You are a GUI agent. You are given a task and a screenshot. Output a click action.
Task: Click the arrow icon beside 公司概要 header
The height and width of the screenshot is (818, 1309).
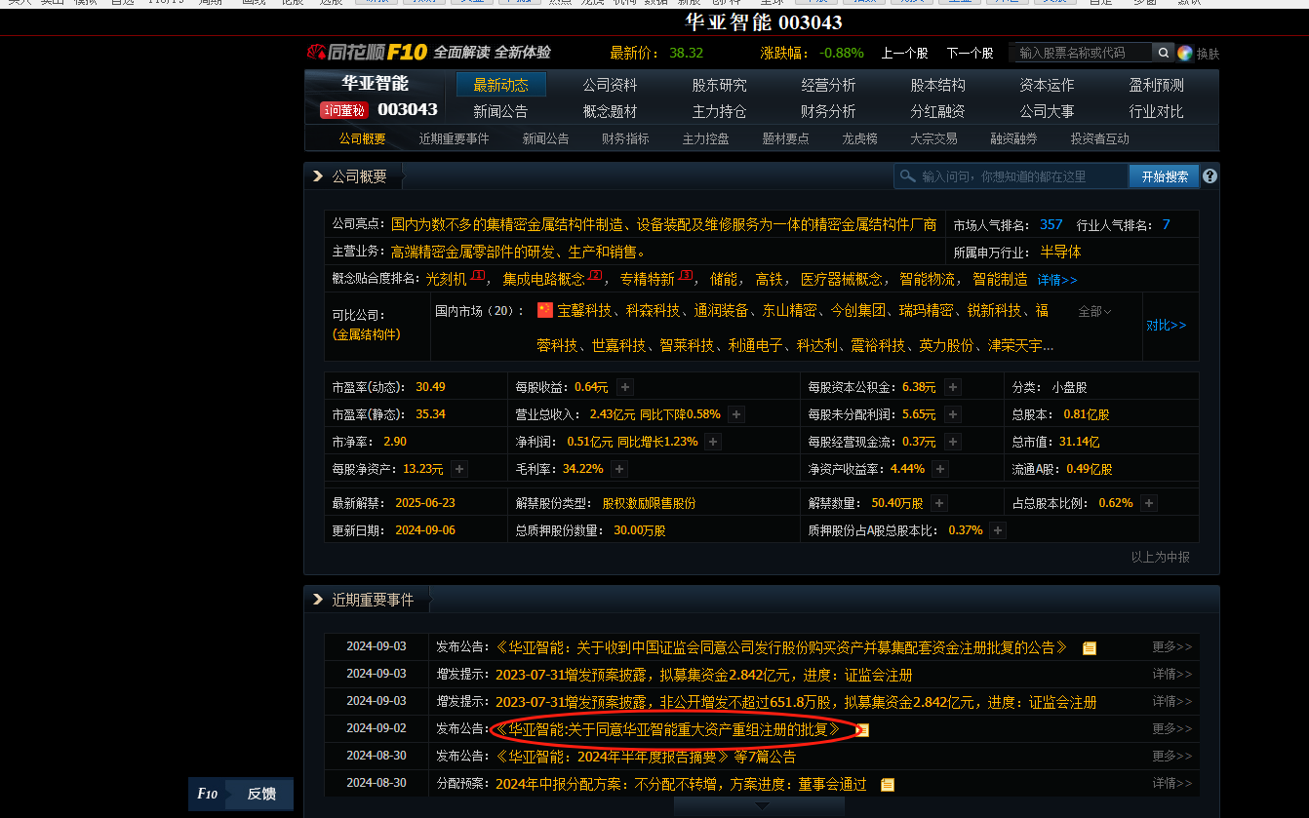pyautogui.click(x=317, y=176)
